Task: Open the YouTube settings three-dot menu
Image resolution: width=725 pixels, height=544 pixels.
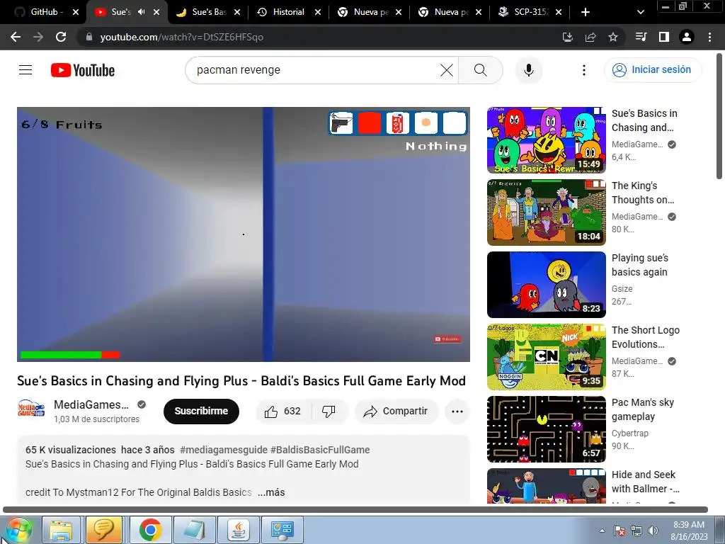Action: (x=584, y=70)
